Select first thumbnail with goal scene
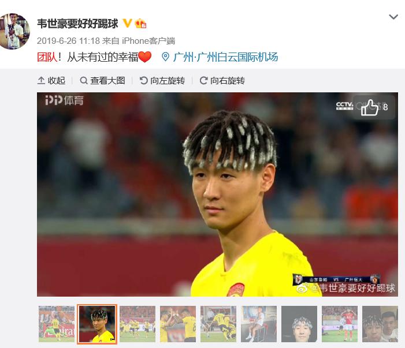This screenshot has height=348, width=405. pos(57,324)
